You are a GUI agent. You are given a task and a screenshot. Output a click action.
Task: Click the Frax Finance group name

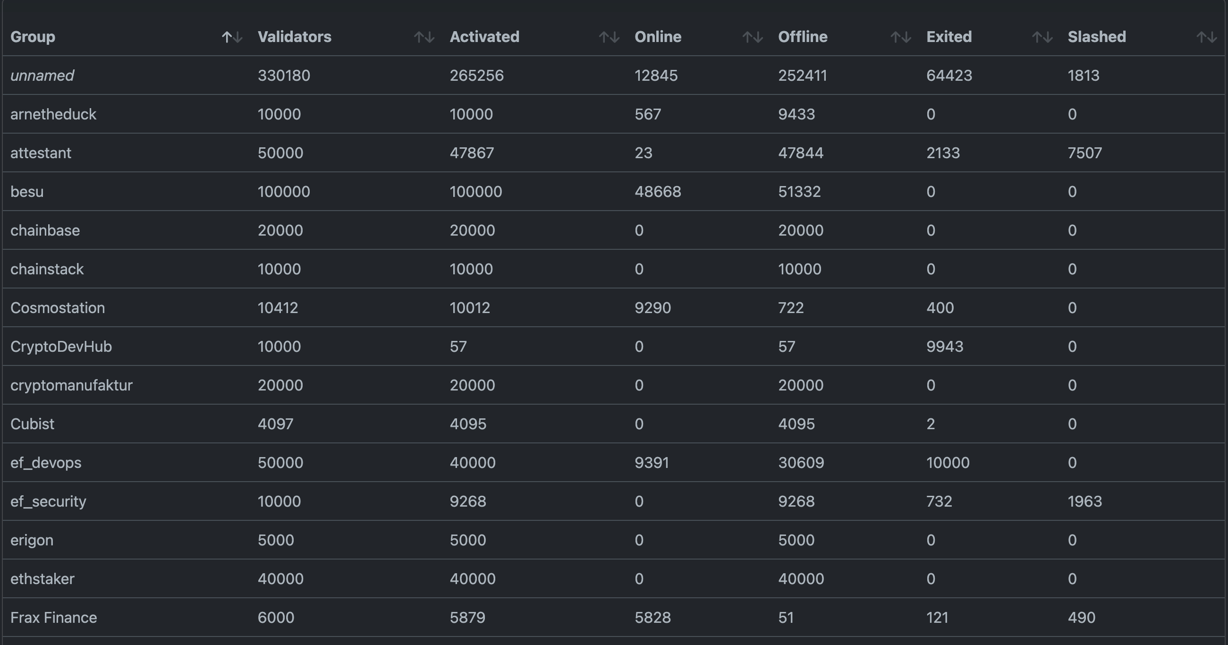pyautogui.click(x=53, y=618)
